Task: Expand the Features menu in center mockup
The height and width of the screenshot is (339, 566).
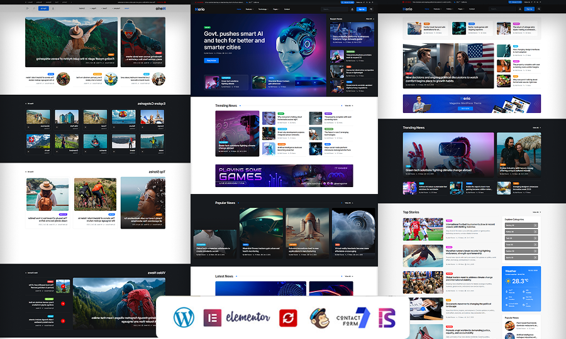Action: coord(250,9)
